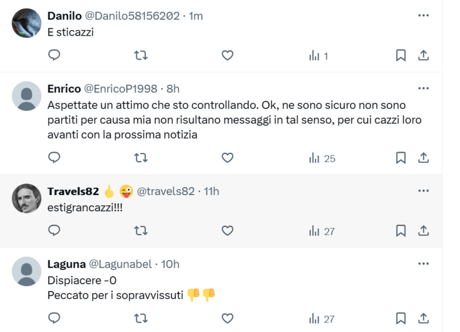Open more options on Enrico's tweet

(423, 89)
